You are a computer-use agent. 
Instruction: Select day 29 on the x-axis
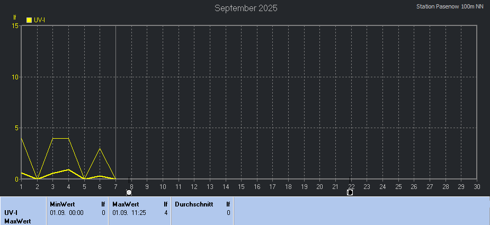click(461, 186)
